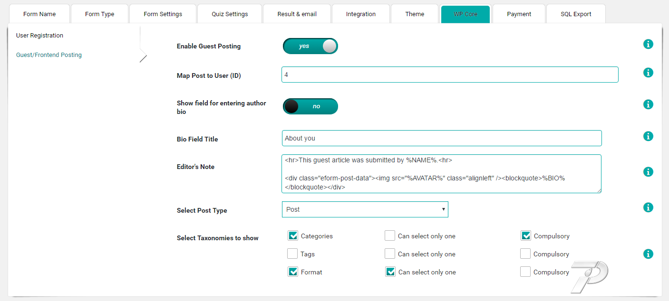The height and width of the screenshot is (301, 669).
Task: Click info icon next to Bio Field Title
Action: (648, 136)
